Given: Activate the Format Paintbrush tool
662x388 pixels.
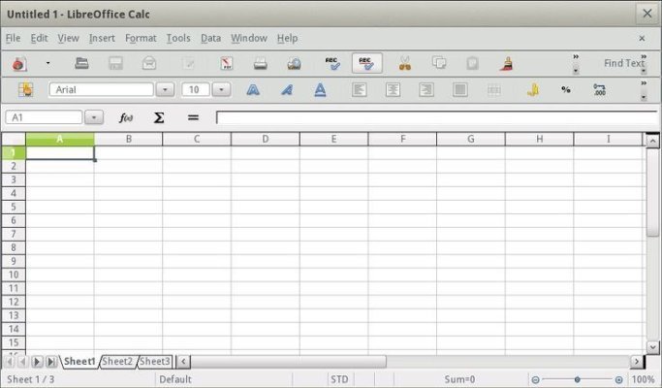Looking at the screenshot, I should 506,63.
